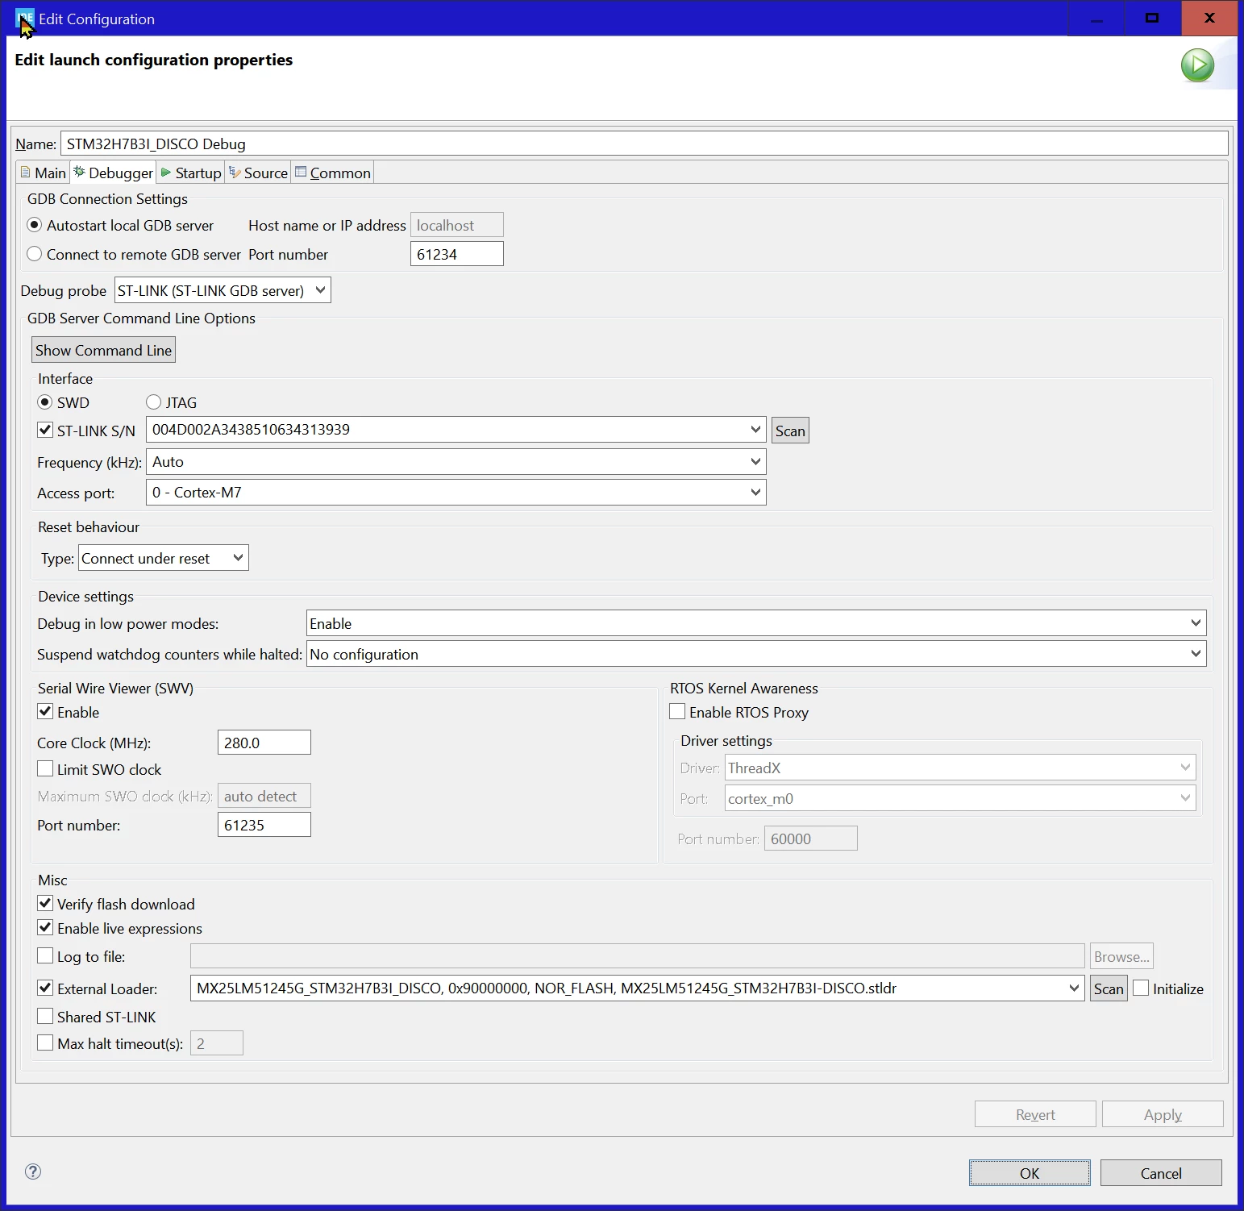Open the Debug probe dropdown
The width and height of the screenshot is (1244, 1211).
tap(223, 290)
